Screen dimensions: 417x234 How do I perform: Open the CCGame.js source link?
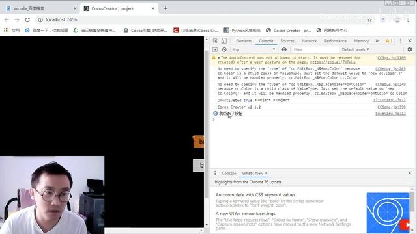coord(392,107)
